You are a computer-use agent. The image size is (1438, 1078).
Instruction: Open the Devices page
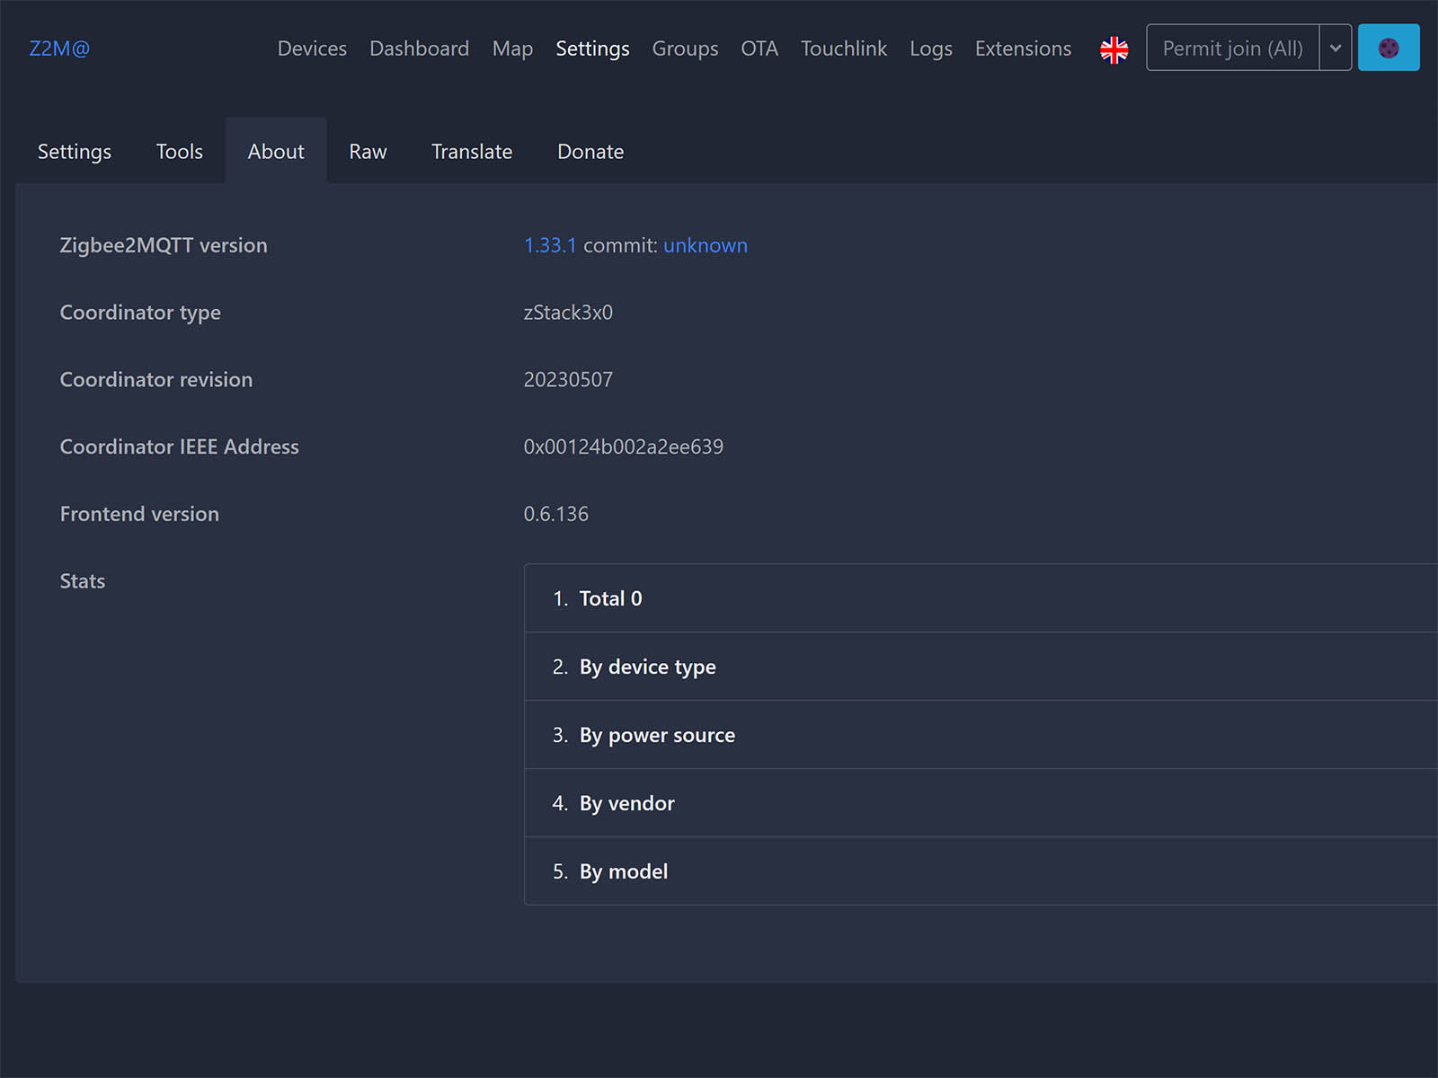click(312, 49)
